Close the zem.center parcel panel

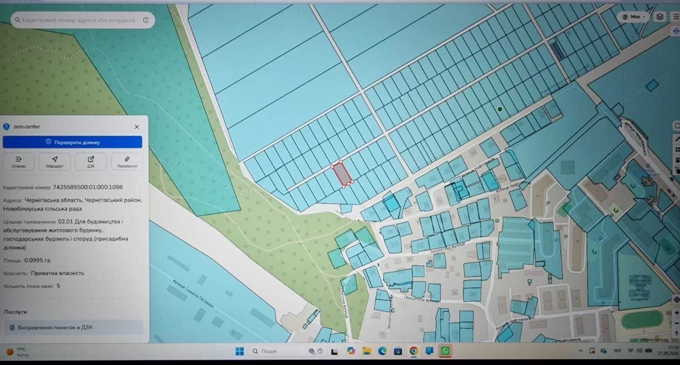(x=137, y=127)
